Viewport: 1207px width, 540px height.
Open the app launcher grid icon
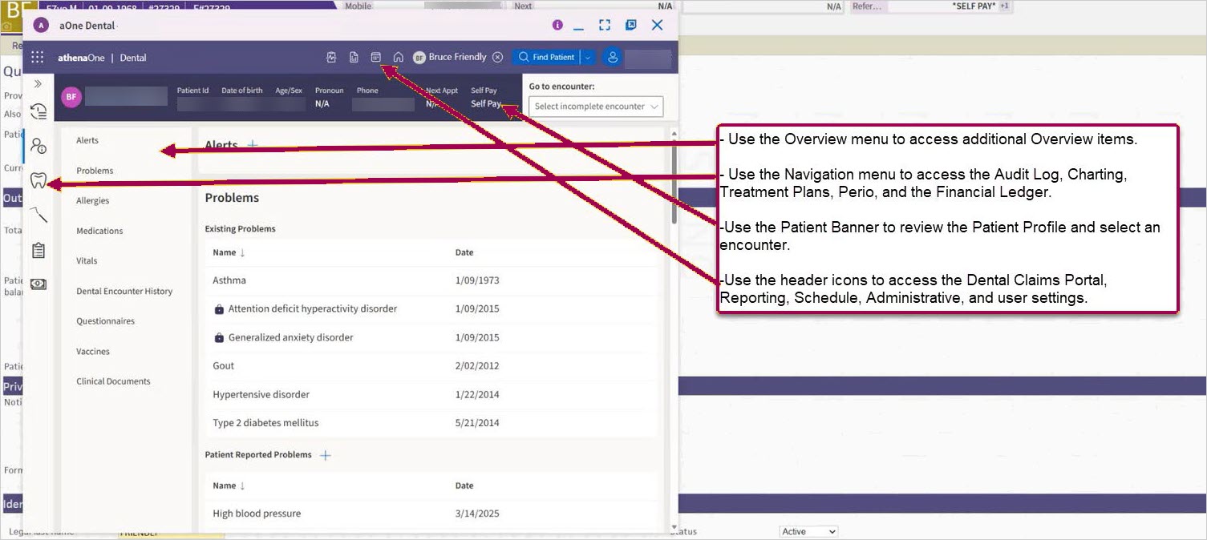pos(38,57)
